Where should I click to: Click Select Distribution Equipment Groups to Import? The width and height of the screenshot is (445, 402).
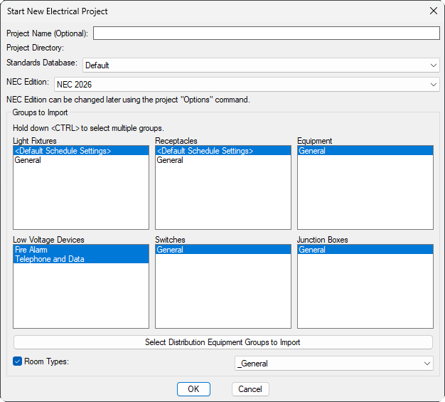tap(223, 342)
